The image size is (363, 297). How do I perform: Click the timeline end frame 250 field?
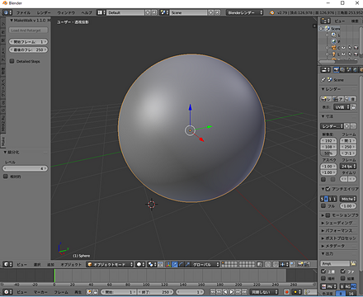click(x=156, y=292)
